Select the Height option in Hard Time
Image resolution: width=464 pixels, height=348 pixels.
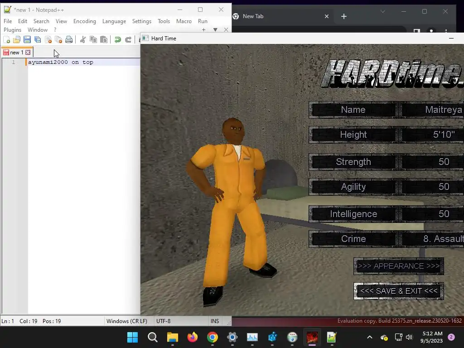pos(353,135)
